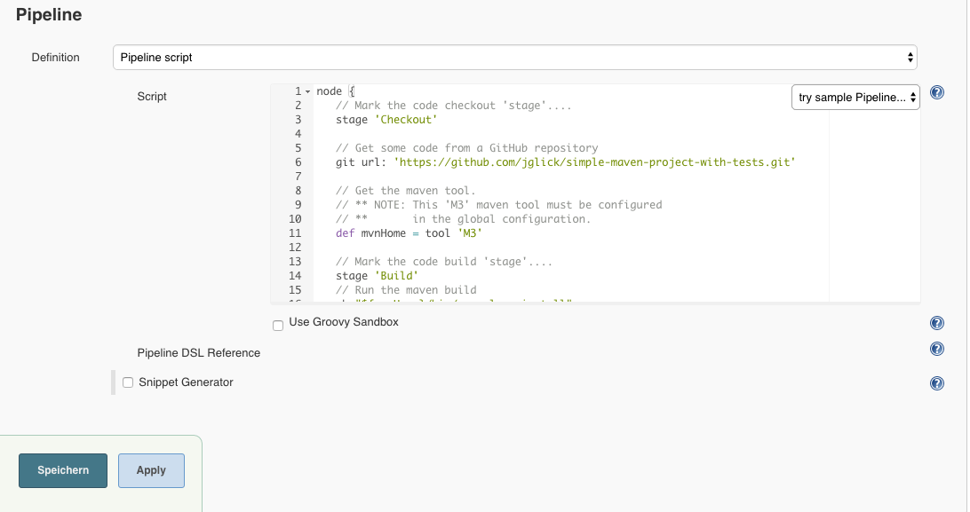Screen dimensions: 970x512
Task: Click the Pipeline section heading
Action: click(x=49, y=15)
